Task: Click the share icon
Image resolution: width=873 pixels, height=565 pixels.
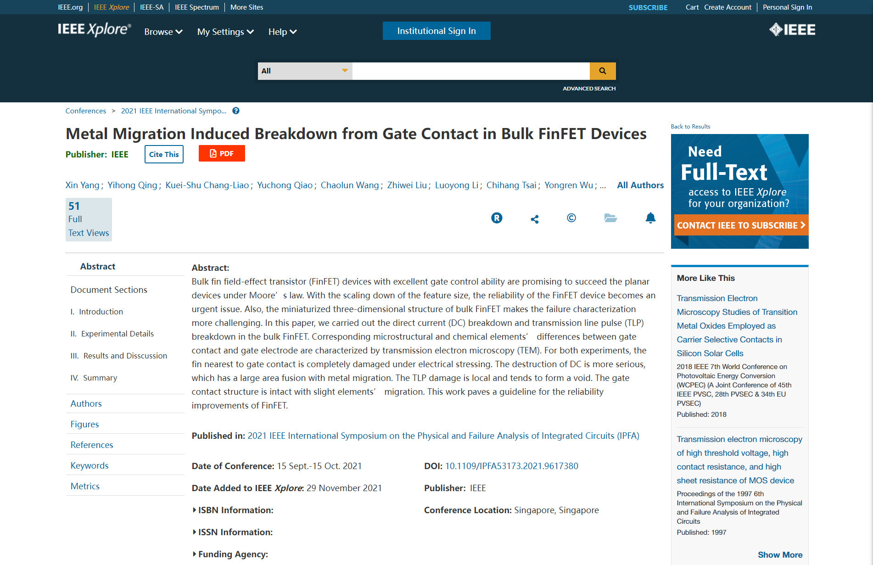Action: 535,219
